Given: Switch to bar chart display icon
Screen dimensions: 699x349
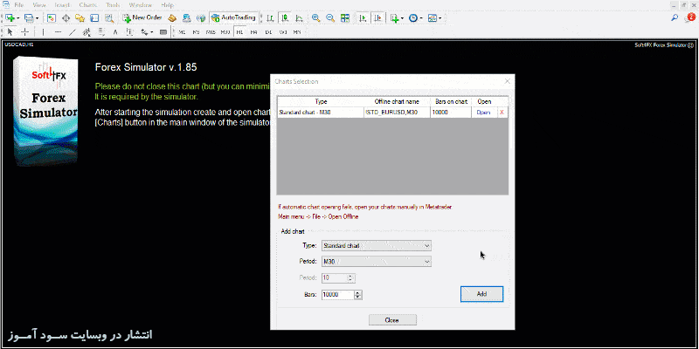Looking at the screenshot, I should (270, 17).
